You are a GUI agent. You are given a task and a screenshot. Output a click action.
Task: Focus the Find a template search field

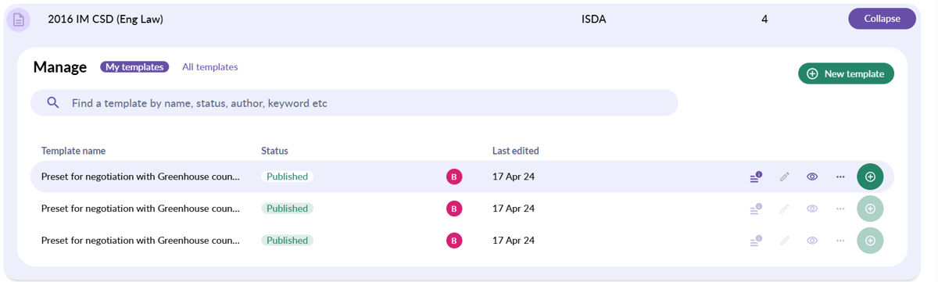coord(354,102)
